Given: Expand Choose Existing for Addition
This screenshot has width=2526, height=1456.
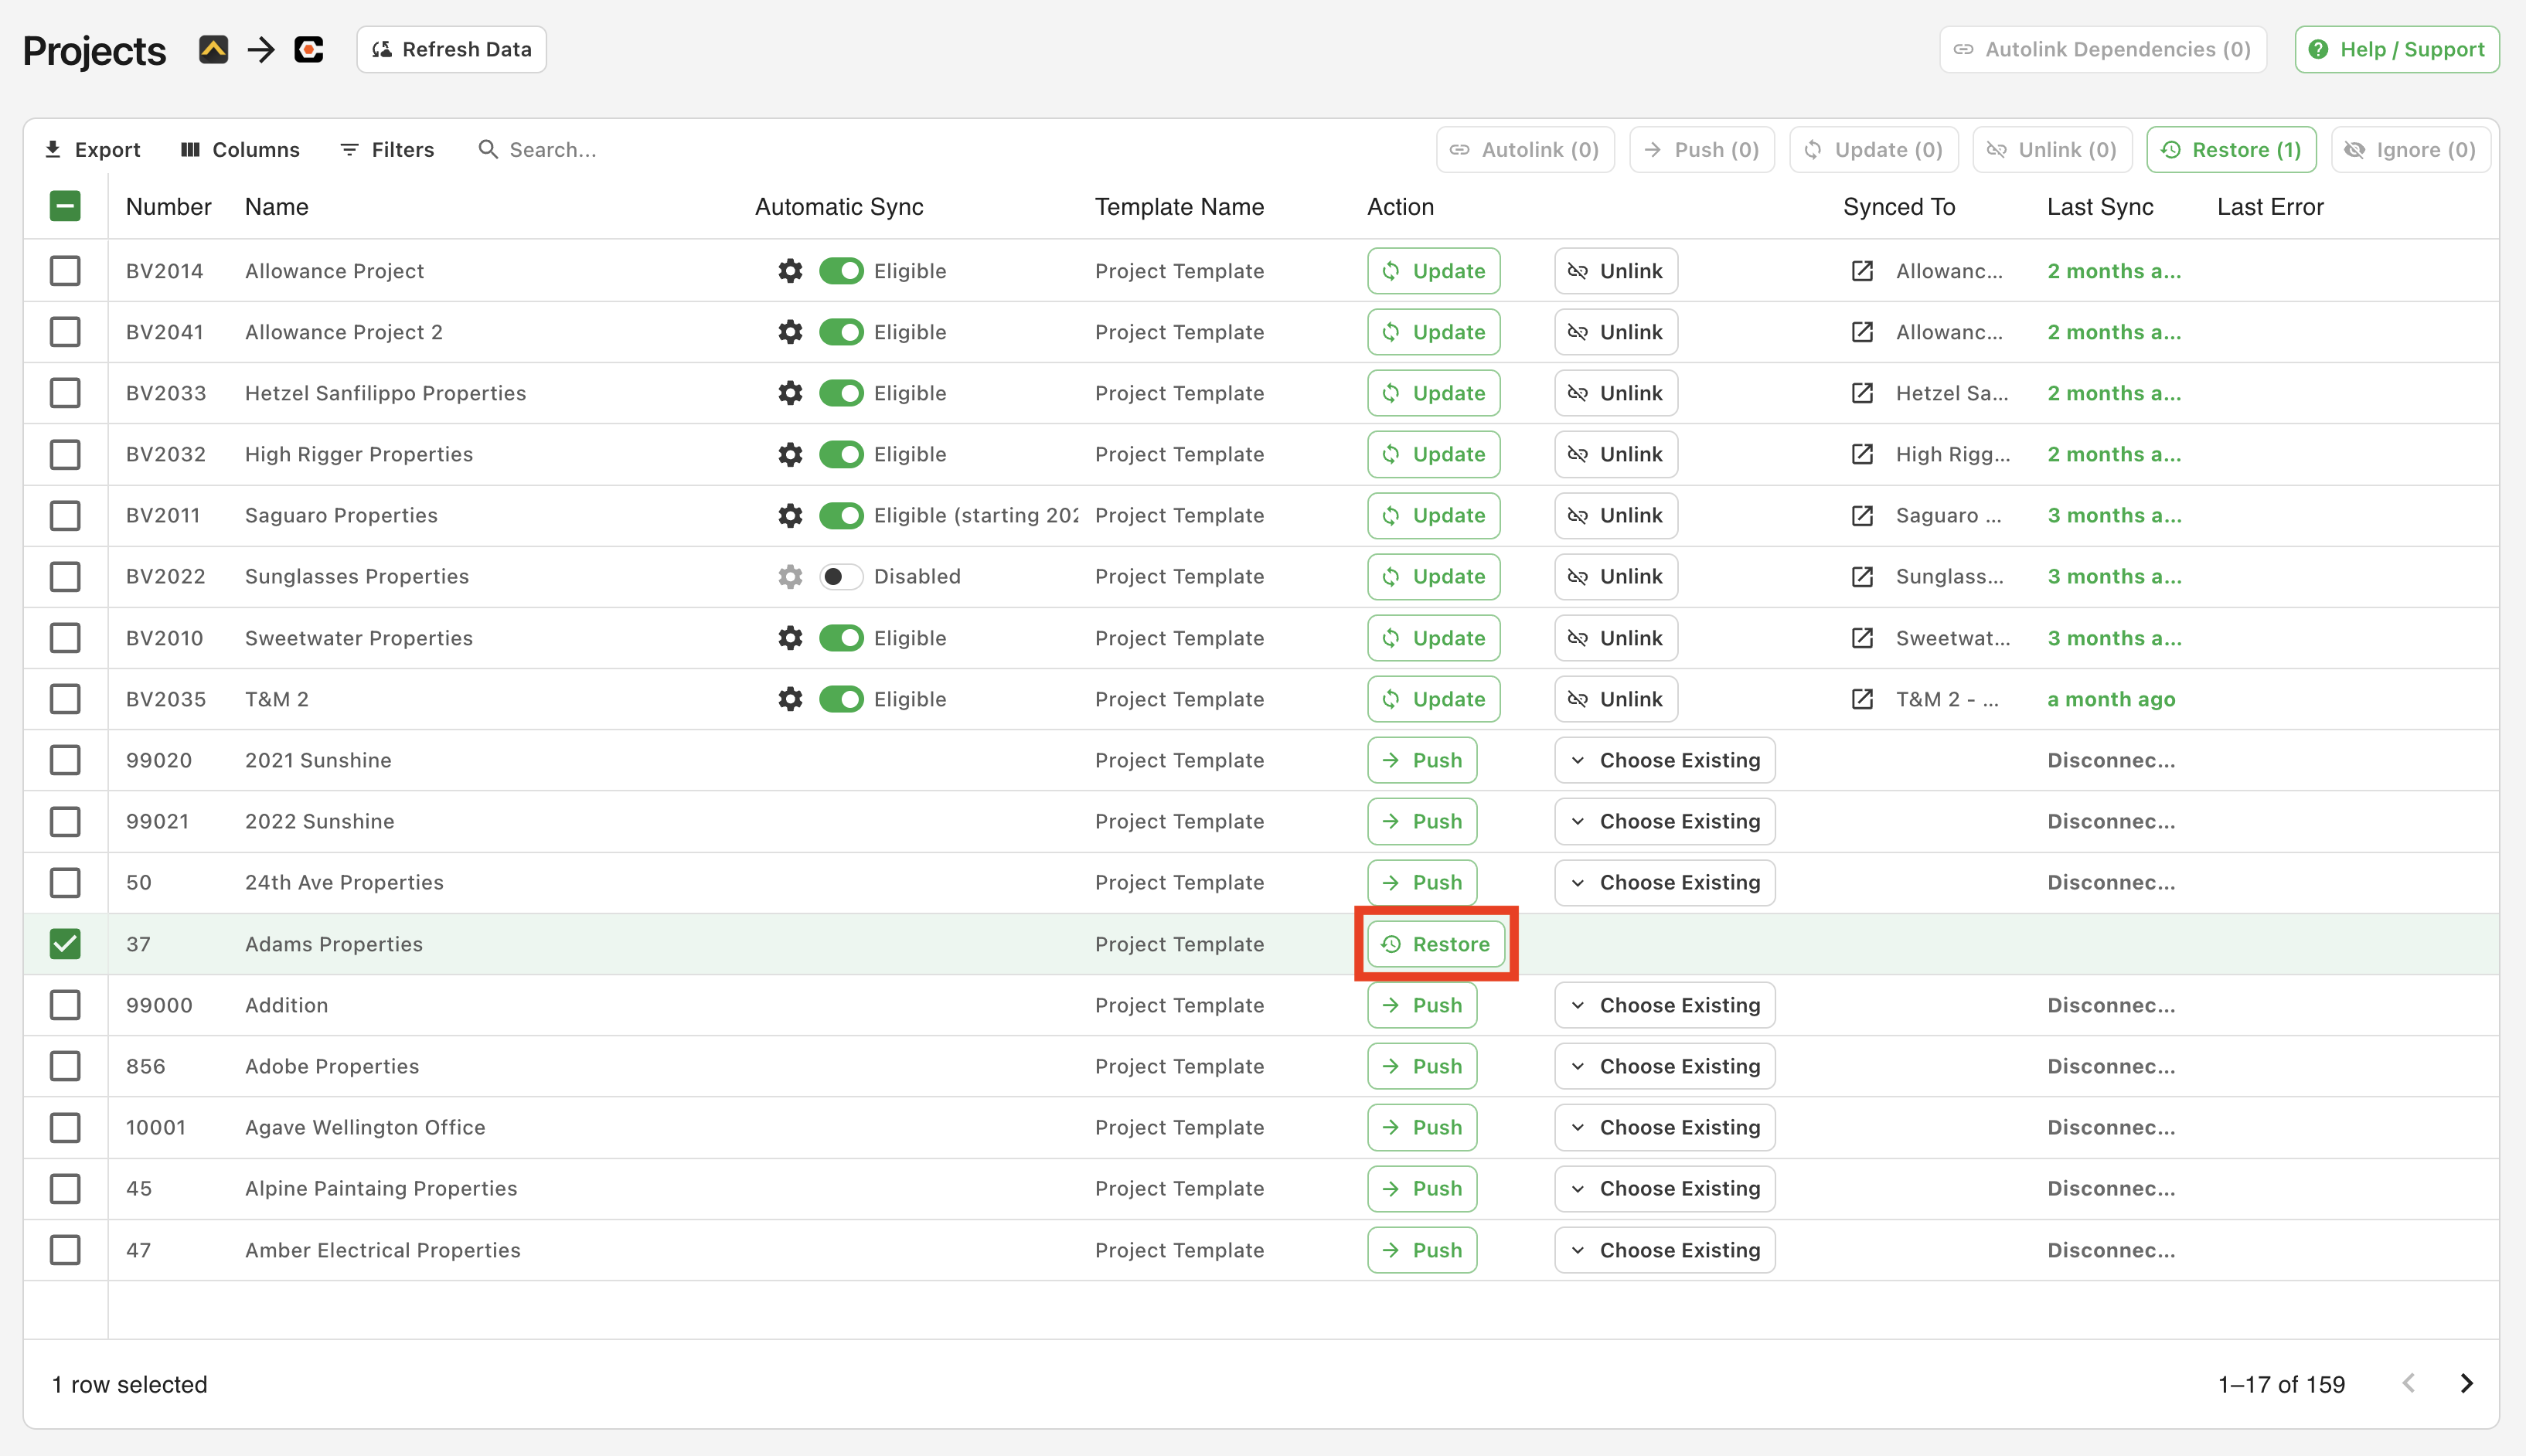Looking at the screenshot, I should coord(1665,1005).
